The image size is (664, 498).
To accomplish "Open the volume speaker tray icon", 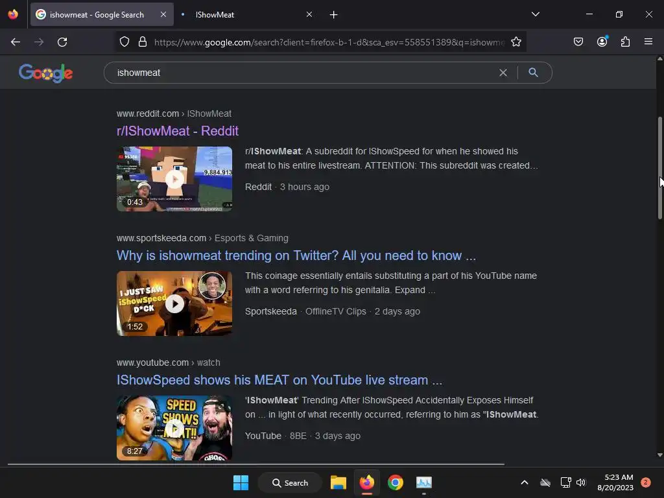I will (x=581, y=482).
